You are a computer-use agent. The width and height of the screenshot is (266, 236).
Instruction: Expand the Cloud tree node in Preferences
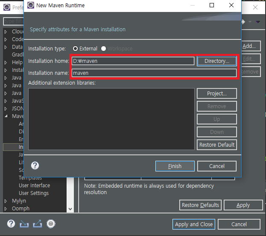[6, 32]
